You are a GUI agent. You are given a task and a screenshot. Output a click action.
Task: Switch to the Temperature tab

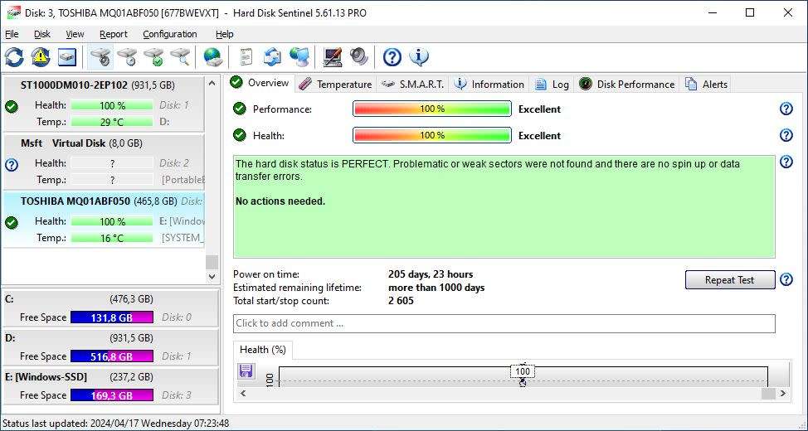[x=335, y=84]
